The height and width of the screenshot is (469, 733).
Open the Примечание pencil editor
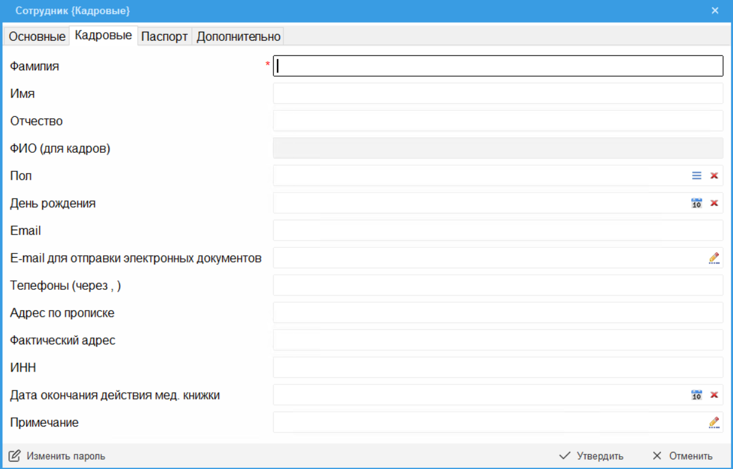tap(714, 422)
